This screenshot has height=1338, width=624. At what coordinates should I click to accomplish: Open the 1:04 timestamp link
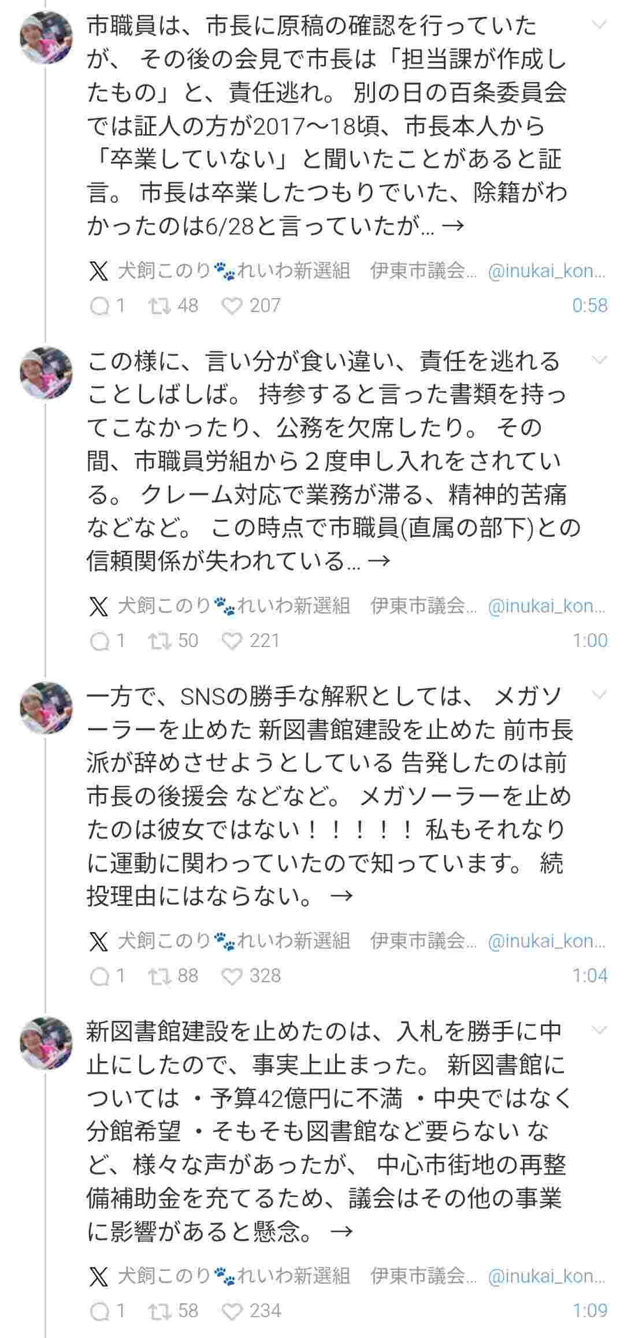pyautogui.click(x=589, y=976)
